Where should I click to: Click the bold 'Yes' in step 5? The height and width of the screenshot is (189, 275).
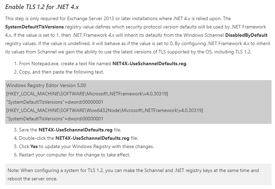pyautogui.click(x=34, y=146)
